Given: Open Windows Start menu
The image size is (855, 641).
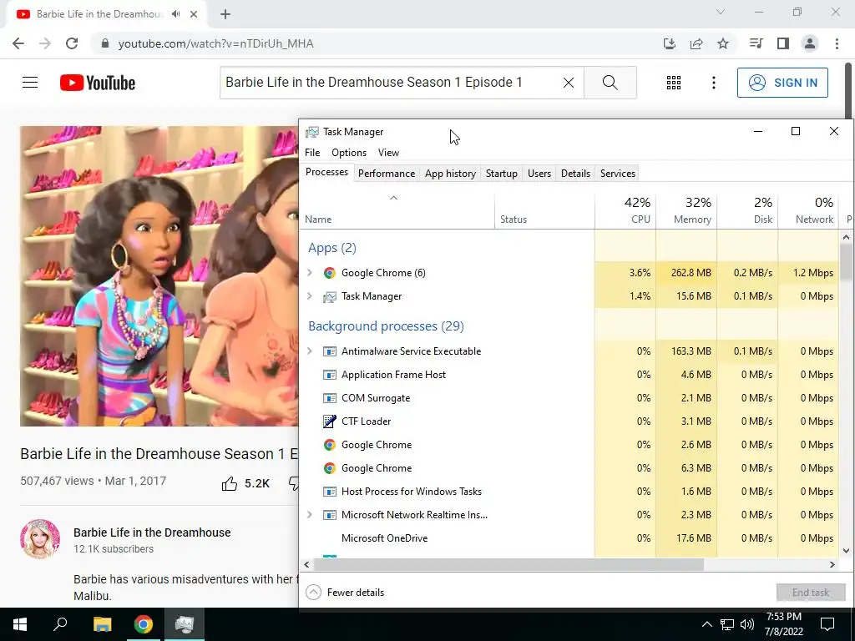Looking at the screenshot, I should coord(20,624).
